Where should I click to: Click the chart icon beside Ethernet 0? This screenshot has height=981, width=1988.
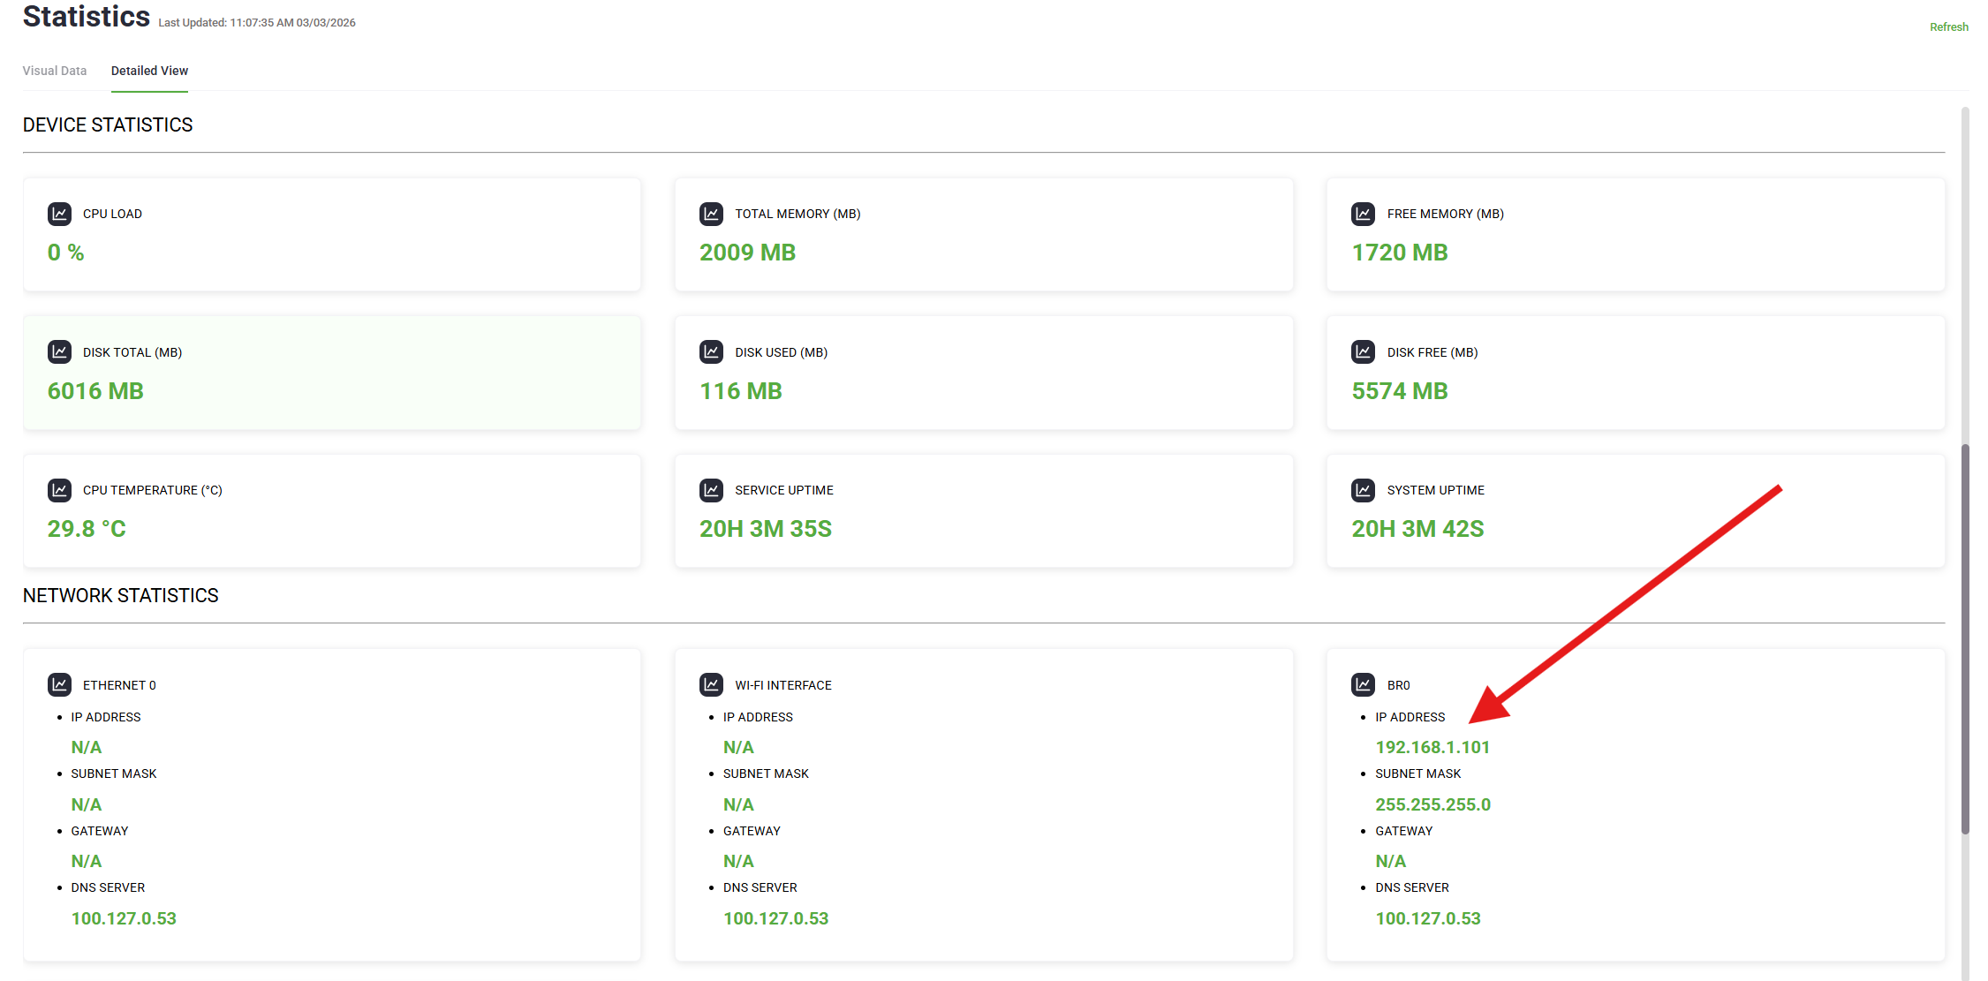(x=59, y=685)
